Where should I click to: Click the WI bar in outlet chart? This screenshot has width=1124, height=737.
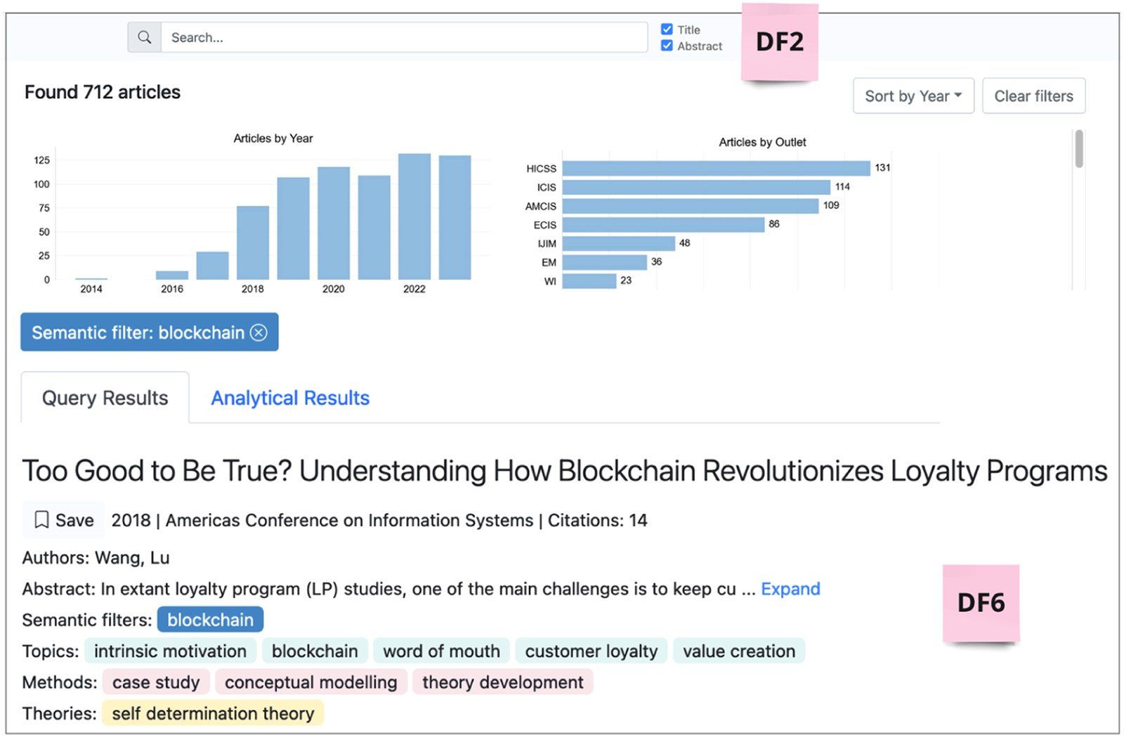click(x=589, y=281)
